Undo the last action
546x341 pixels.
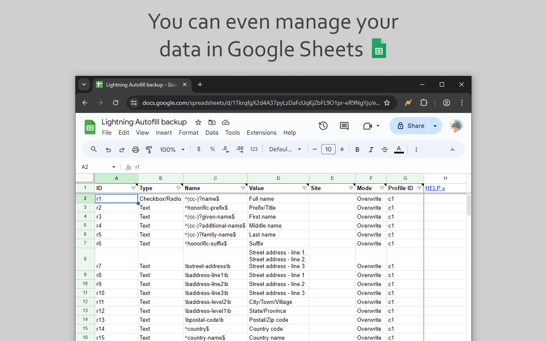click(108, 150)
